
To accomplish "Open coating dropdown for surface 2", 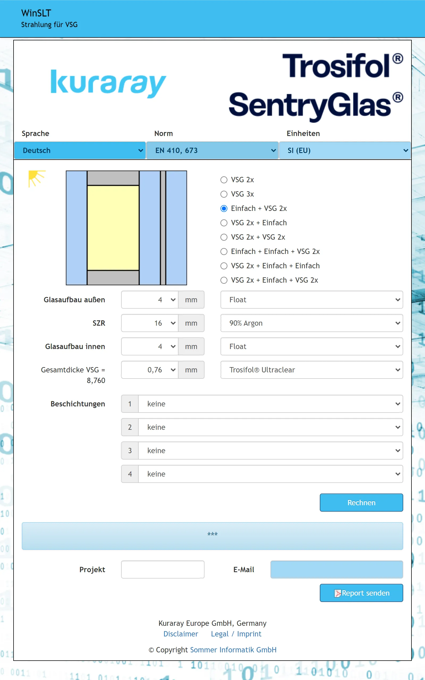I will click(270, 427).
